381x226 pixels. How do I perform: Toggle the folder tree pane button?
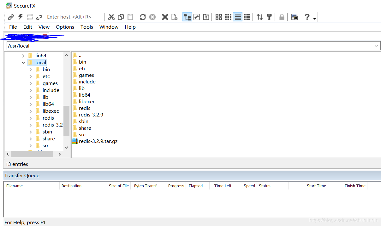coord(187,17)
